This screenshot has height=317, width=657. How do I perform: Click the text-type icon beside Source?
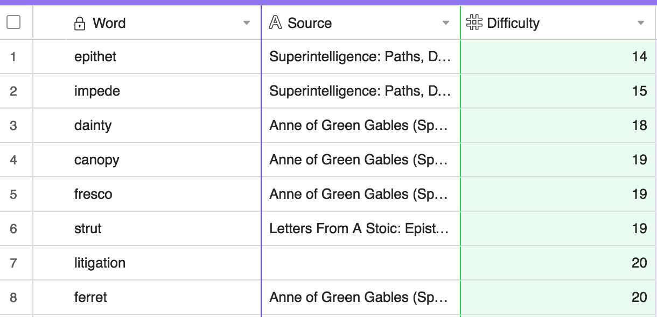275,23
